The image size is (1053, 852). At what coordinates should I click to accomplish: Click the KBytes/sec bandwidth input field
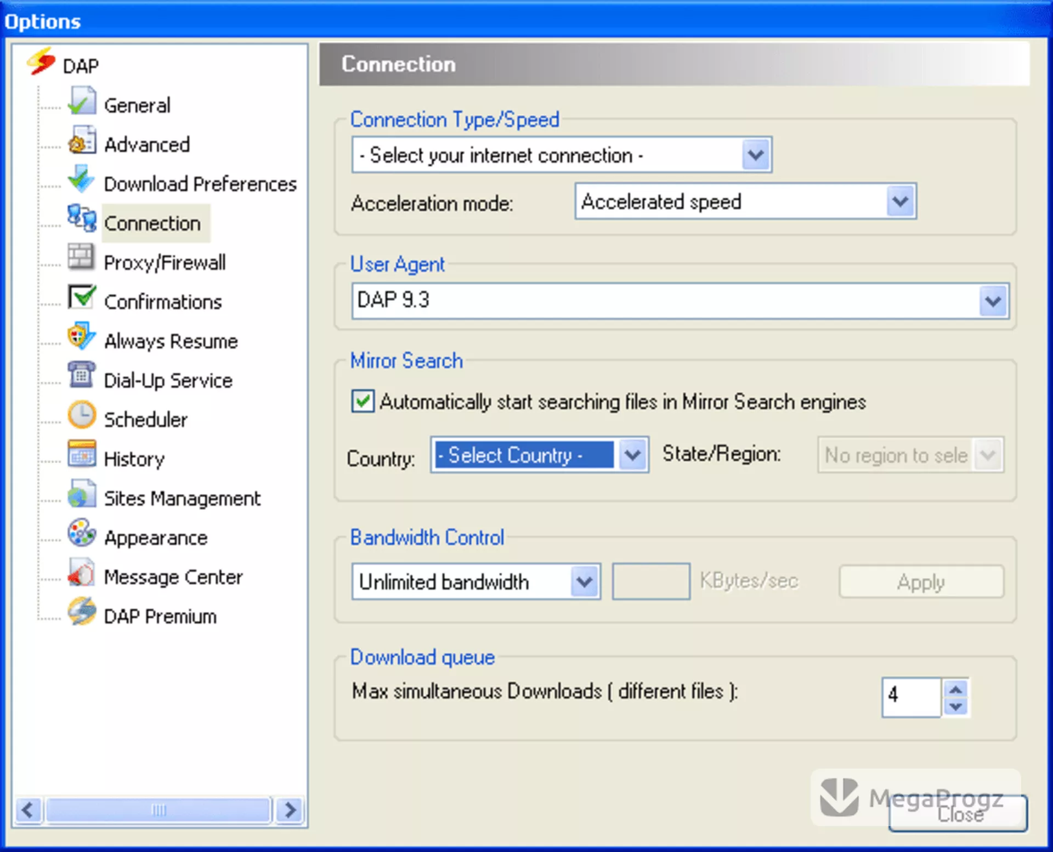[651, 582]
